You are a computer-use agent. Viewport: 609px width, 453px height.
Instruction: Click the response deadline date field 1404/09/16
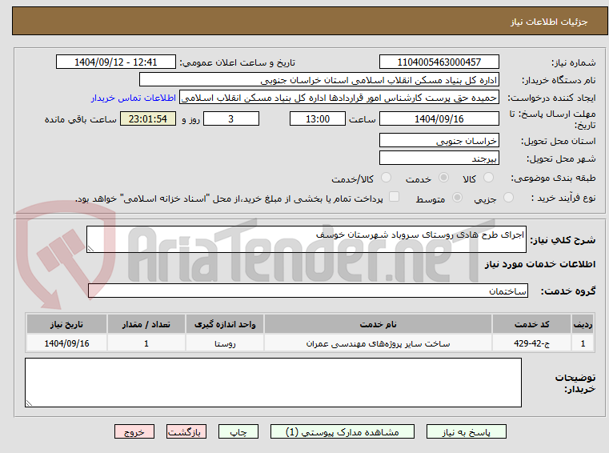pyautogui.click(x=439, y=119)
